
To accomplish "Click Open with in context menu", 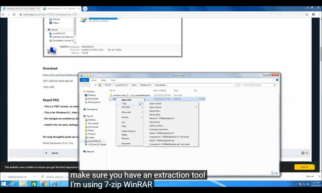I will (127, 100).
